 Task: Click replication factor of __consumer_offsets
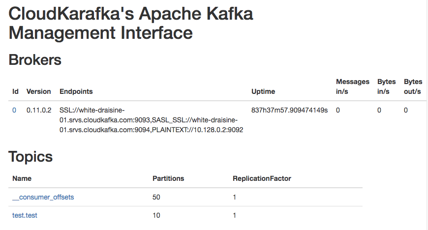(x=235, y=197)
